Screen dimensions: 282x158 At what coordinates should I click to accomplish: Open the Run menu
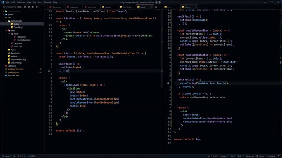[x=40, y=2]
